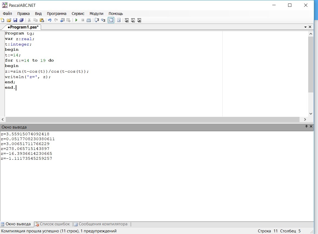Click the PascalABC.NET title bar icon
The height and width of the screenshot is (234, 318).
(x=5, y=5)
